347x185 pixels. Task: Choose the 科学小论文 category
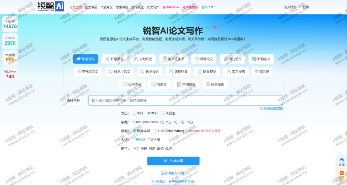pos(119,72)
